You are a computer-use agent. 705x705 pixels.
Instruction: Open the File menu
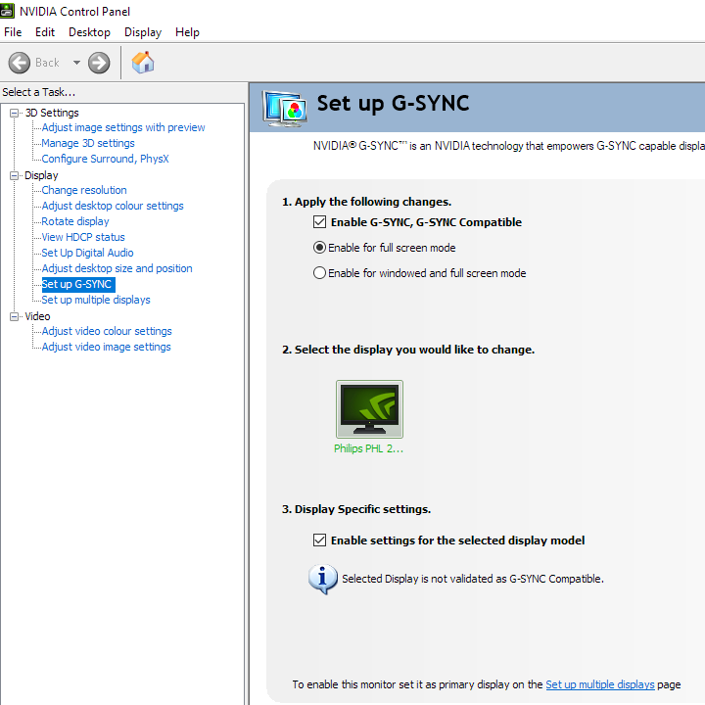(x=13, y=32)
